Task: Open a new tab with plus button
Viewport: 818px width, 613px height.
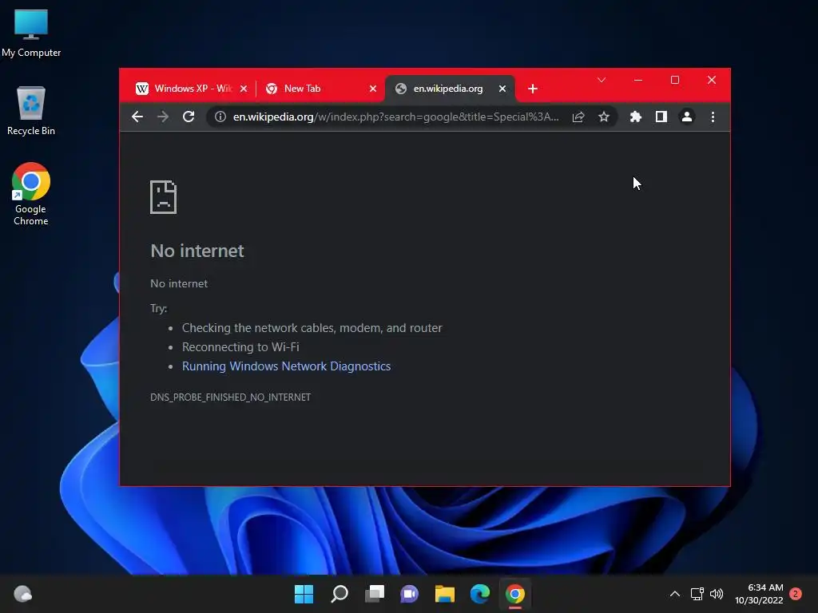Action: [533, 89]
